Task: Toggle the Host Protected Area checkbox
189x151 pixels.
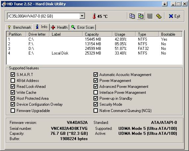Action: click(x=13, y=98)
